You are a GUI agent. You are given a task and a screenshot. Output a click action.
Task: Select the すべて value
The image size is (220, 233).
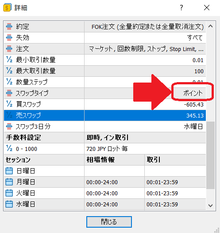(x=195, y=38)
